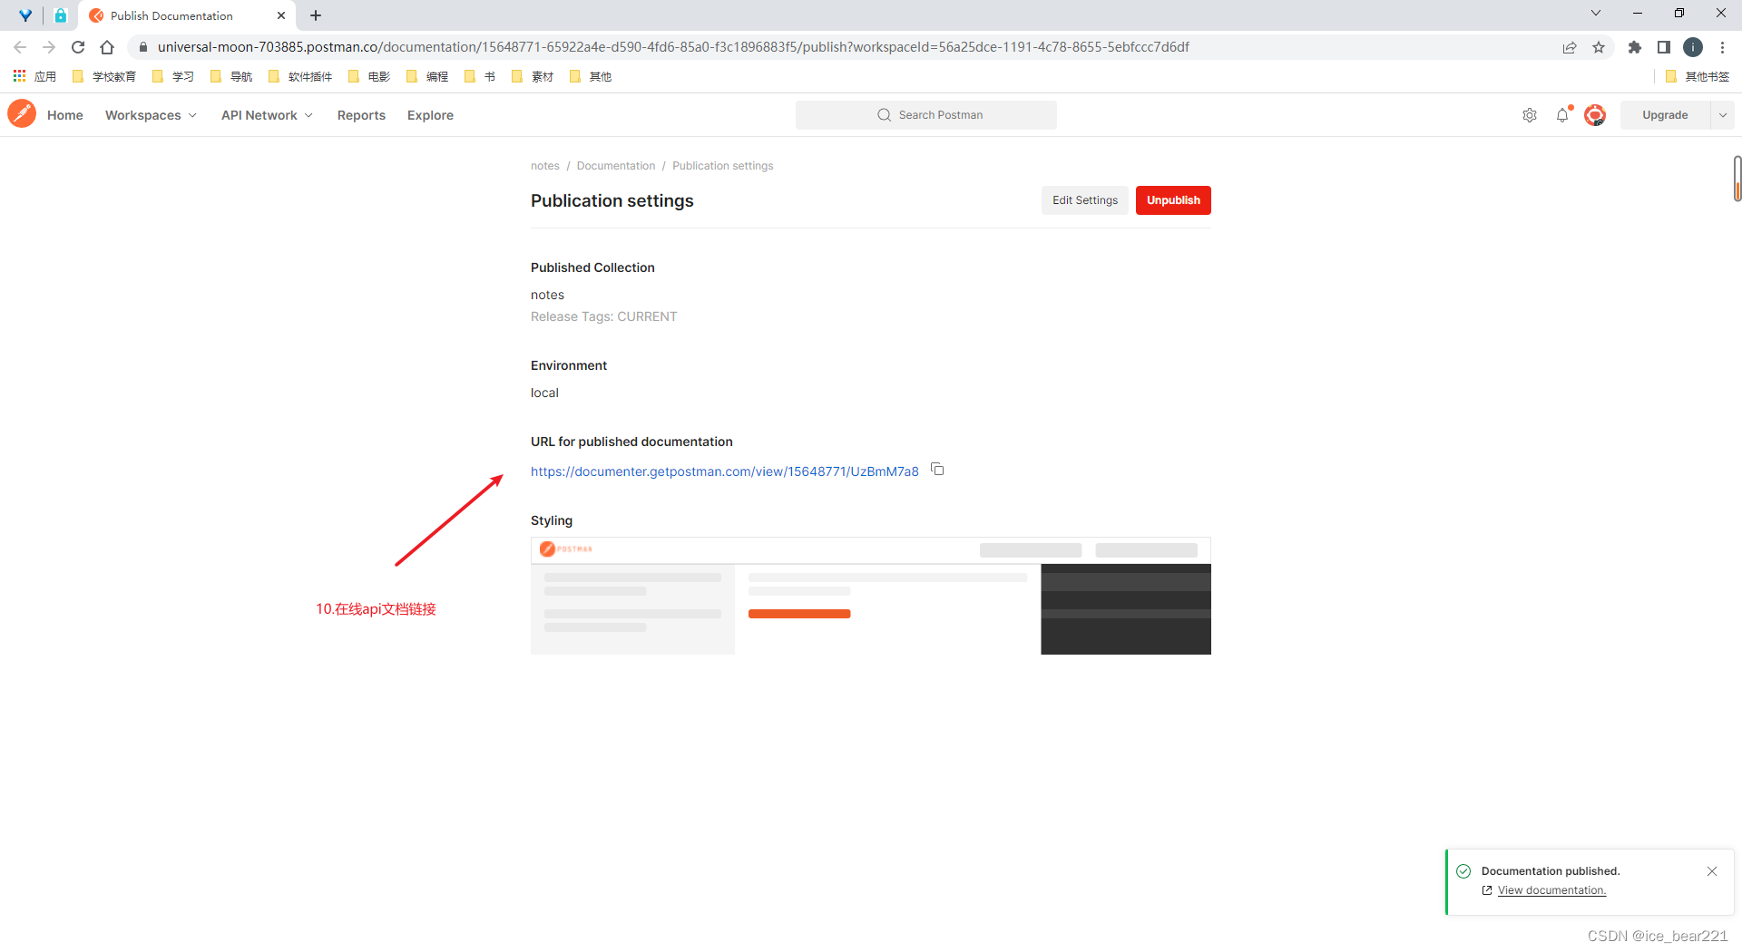Open the Chrome three-dot menu

coord(1722,47)
